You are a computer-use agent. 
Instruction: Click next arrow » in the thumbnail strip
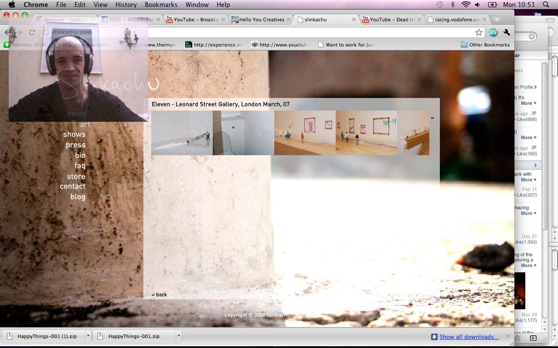432,118
